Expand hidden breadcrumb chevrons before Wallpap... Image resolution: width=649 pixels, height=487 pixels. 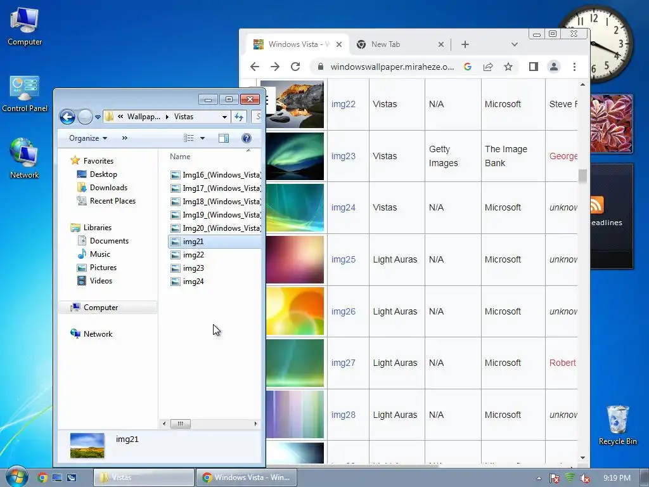coord(120,117)
